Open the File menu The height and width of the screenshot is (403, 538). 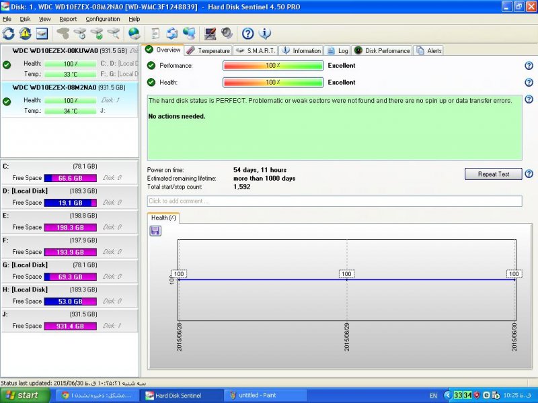coord(7,19)
